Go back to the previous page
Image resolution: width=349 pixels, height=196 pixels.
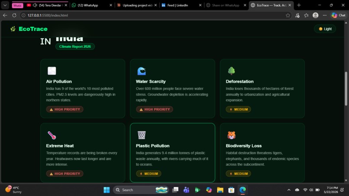tap(5, 15)
